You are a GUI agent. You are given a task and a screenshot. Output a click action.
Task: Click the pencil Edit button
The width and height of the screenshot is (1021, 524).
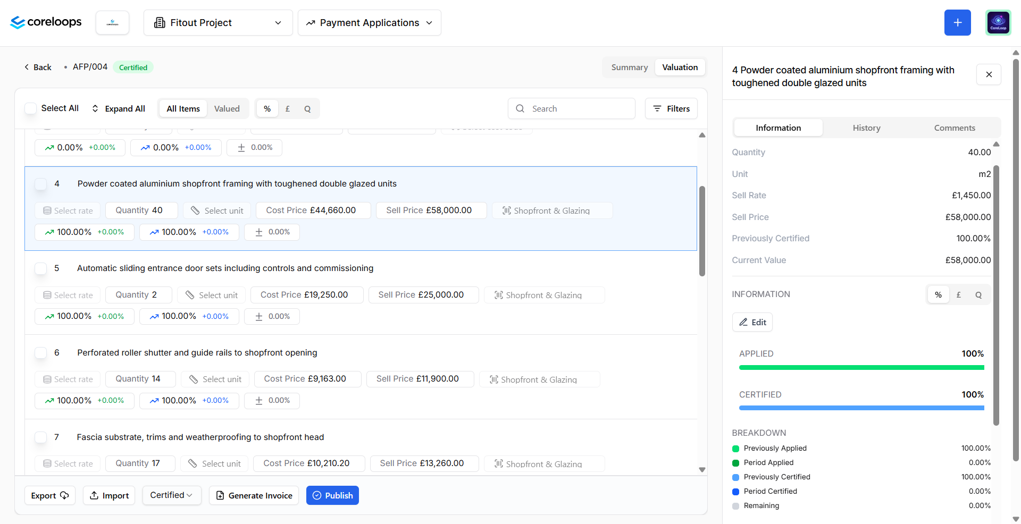752,322
